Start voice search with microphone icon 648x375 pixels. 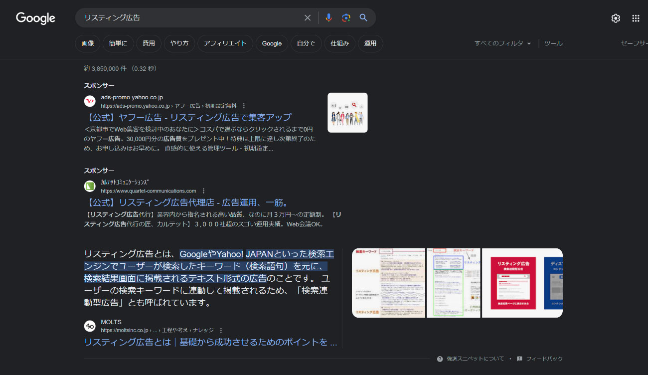[x=328, y=18]
